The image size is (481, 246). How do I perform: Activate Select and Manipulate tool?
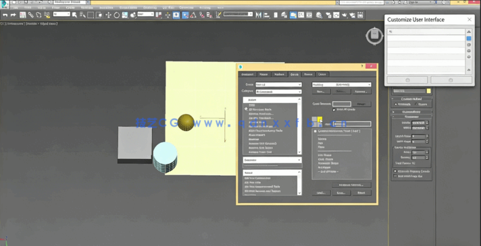(168, 15)
